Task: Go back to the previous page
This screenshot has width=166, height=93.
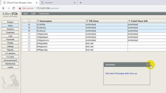Action: [x=3, y=8]
